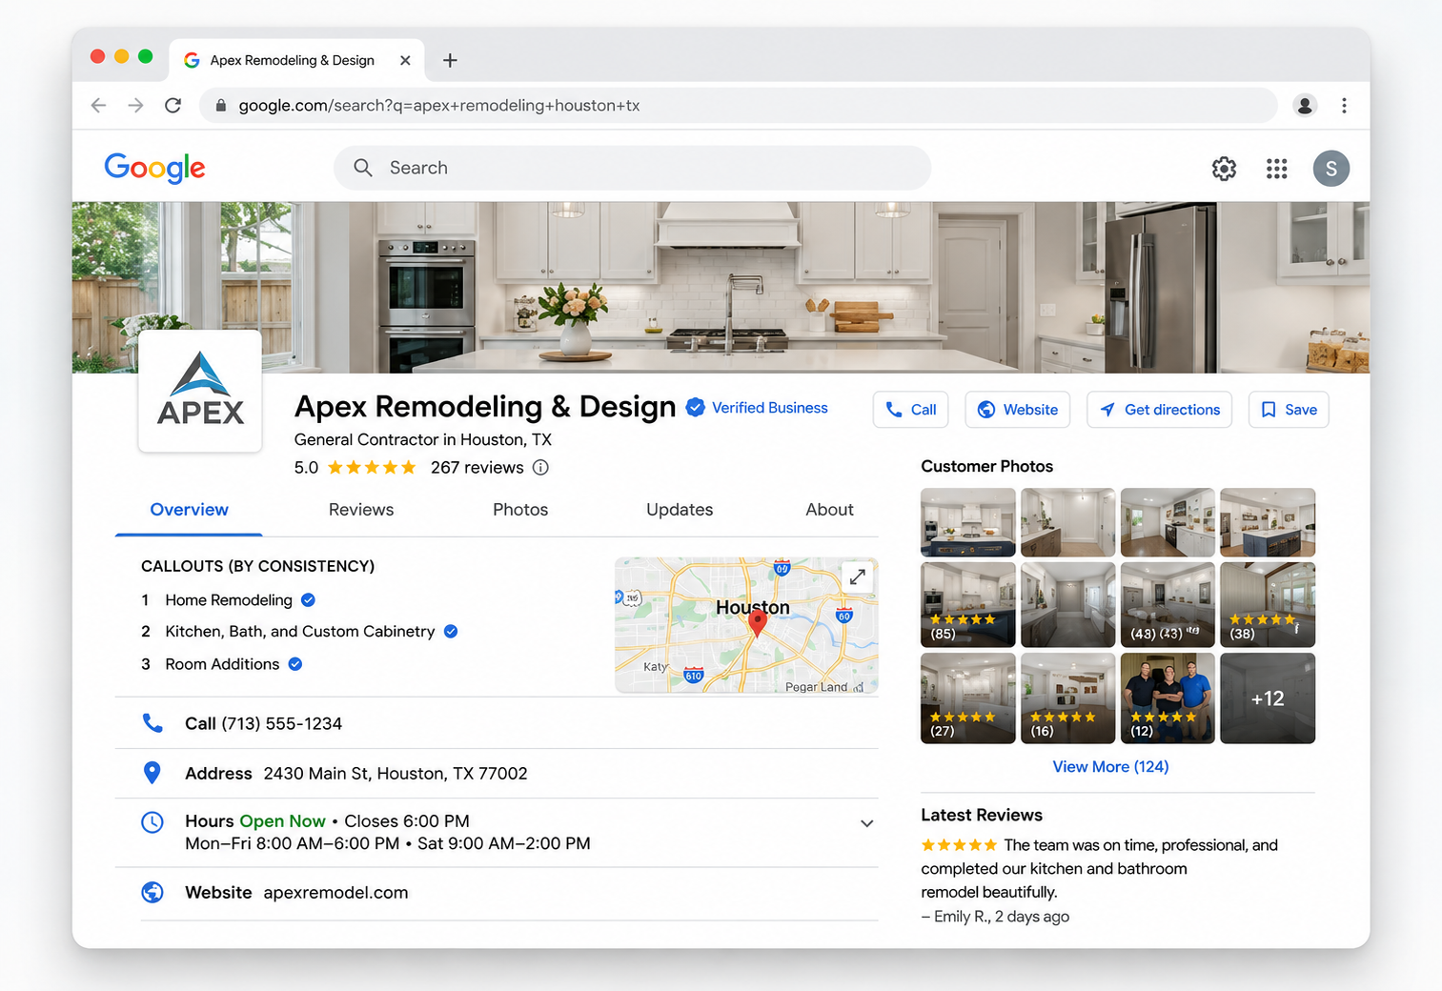Call (713) 555-1234

pos(281,724)
